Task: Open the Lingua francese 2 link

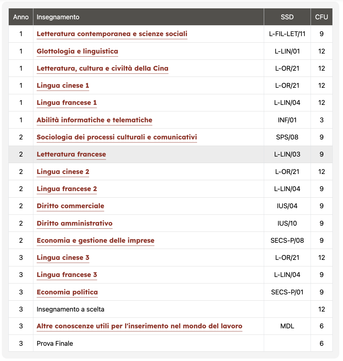Action: tap(67, 189)
